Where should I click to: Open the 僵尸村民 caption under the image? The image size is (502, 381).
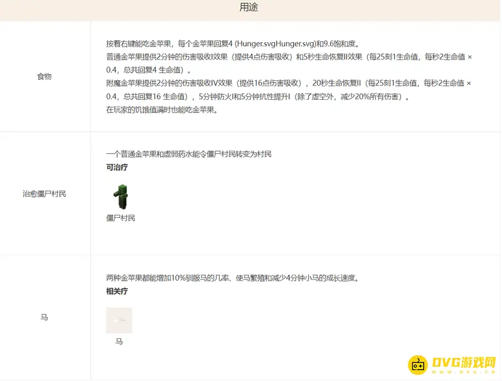[x=120, y=218]
